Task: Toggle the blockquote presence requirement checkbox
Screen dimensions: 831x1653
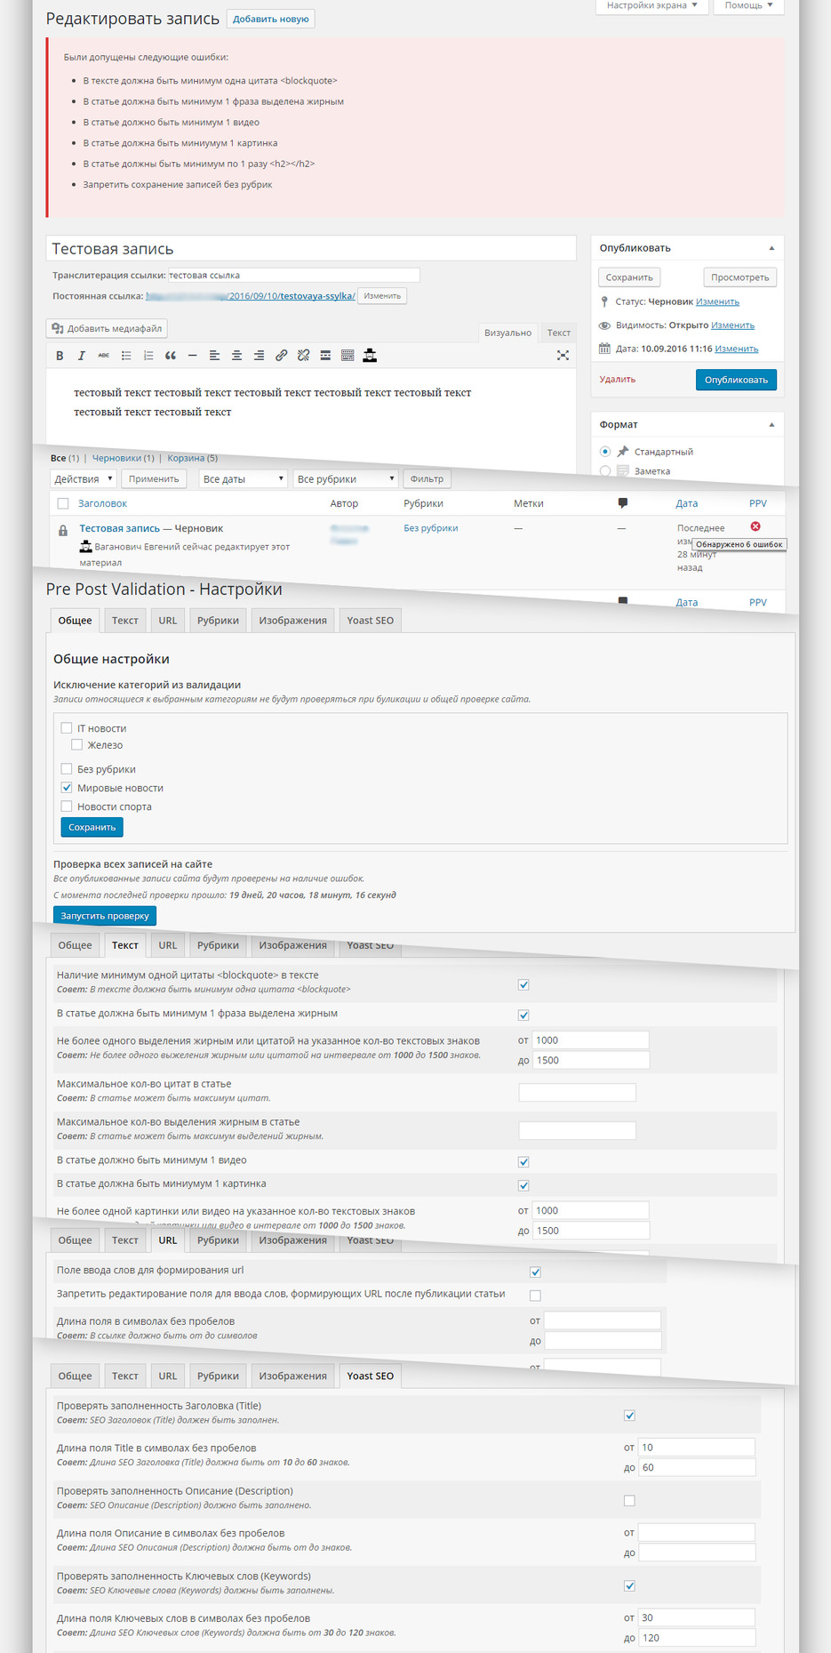Action: pos(523,985)
